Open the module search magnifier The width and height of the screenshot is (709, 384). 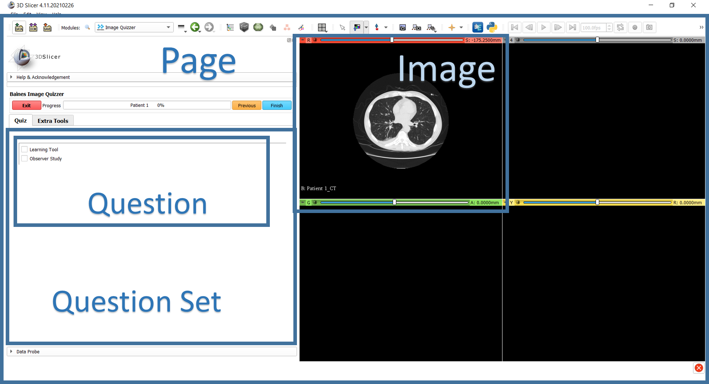[87, 27]
